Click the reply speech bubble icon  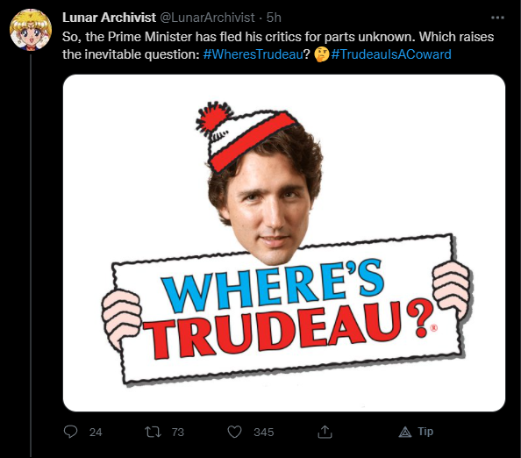coord(70,432)
